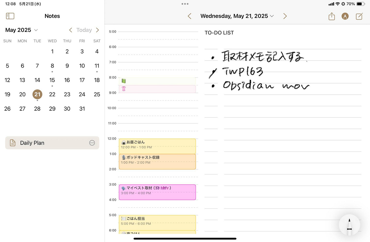Create a new note with compose icon

[359, 16]
